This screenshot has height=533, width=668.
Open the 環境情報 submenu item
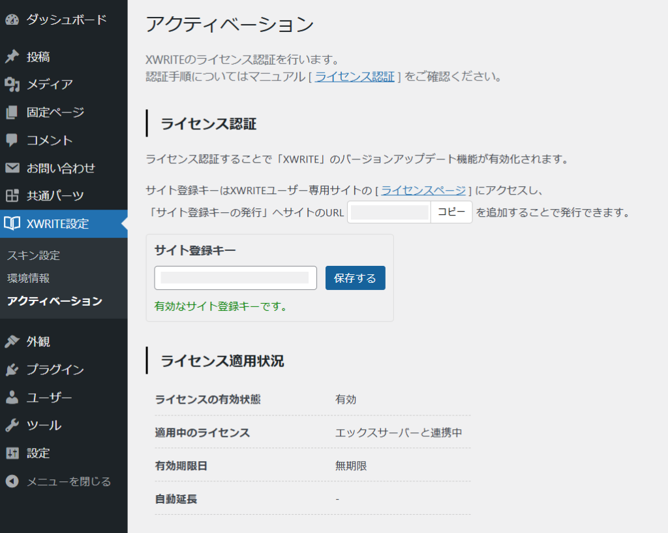(28, 278)
